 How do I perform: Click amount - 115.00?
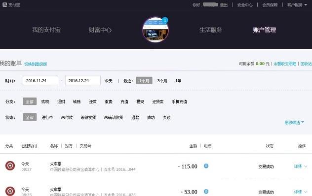188,166
